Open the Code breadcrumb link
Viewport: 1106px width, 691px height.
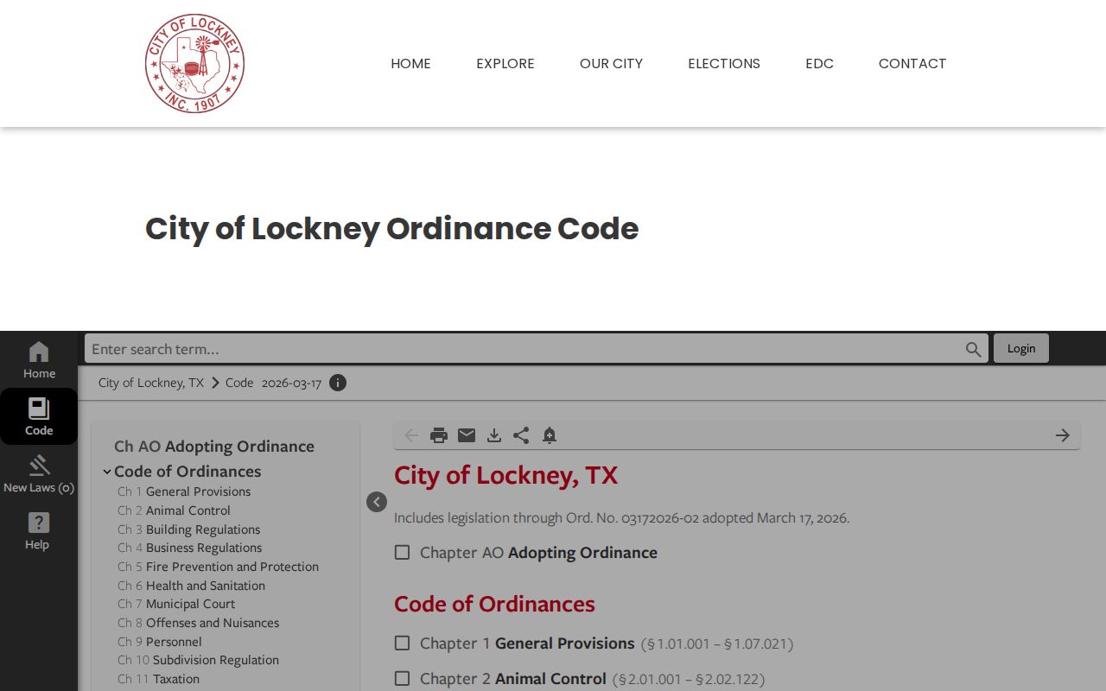239,383
